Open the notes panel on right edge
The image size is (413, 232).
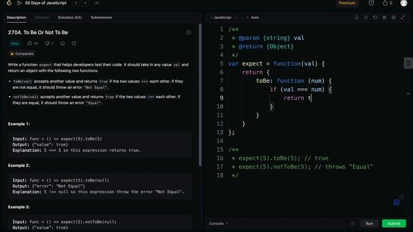[408, 63]
